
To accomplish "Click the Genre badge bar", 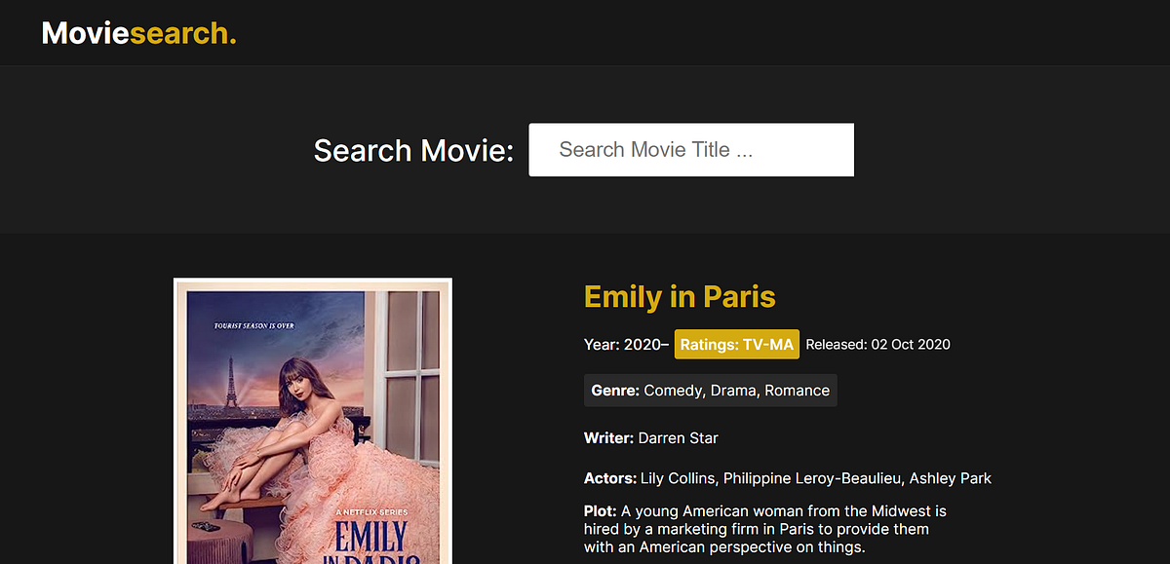I will click(710, 390).
